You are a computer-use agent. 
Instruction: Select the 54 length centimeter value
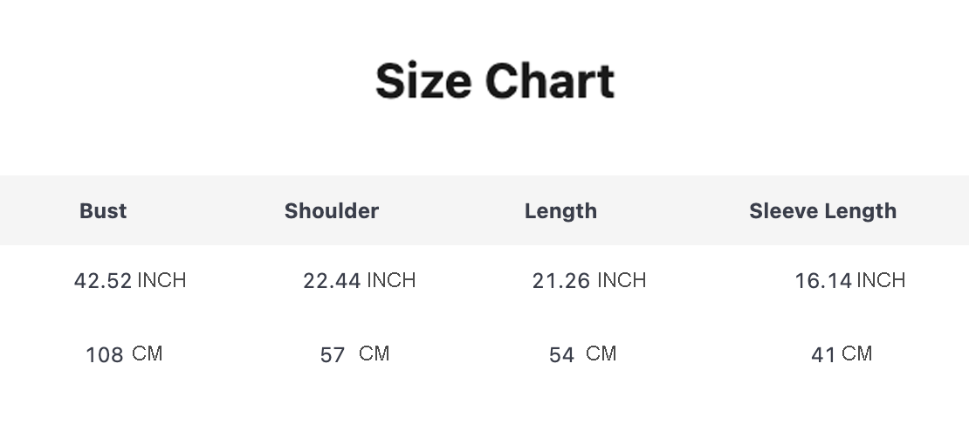(x=561, y=355)
